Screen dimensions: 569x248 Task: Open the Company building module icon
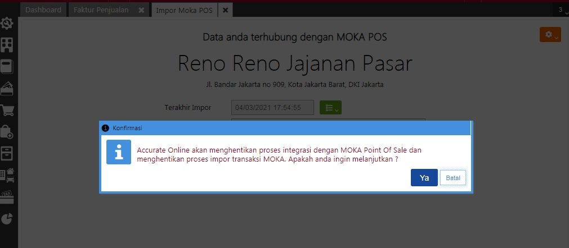coord(7,45)
